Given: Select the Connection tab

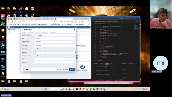Looking at the screenshot, I should (30, 32).
